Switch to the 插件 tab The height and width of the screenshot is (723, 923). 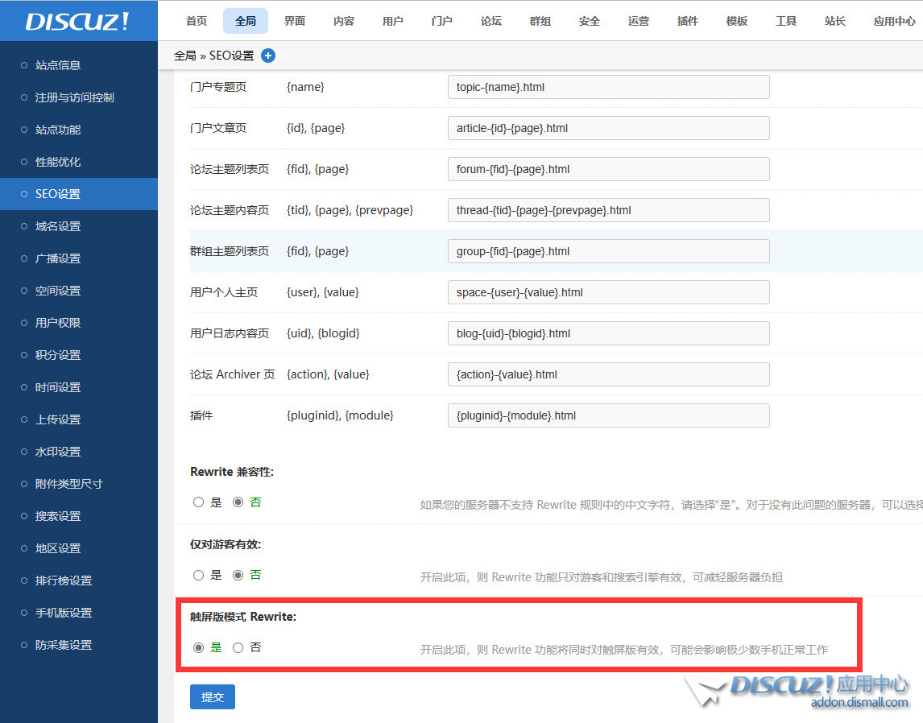pos(687,21)
